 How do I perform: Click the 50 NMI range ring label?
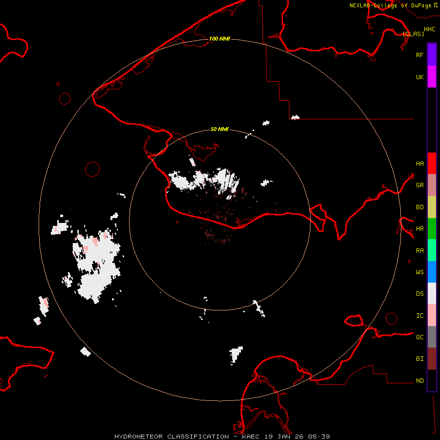pyautogui.click(x=220, y=129)
